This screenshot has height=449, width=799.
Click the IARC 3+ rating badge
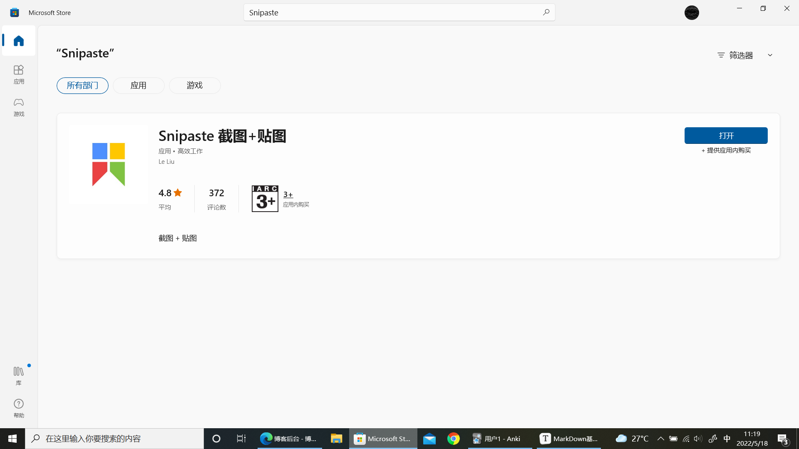[265, 199]
